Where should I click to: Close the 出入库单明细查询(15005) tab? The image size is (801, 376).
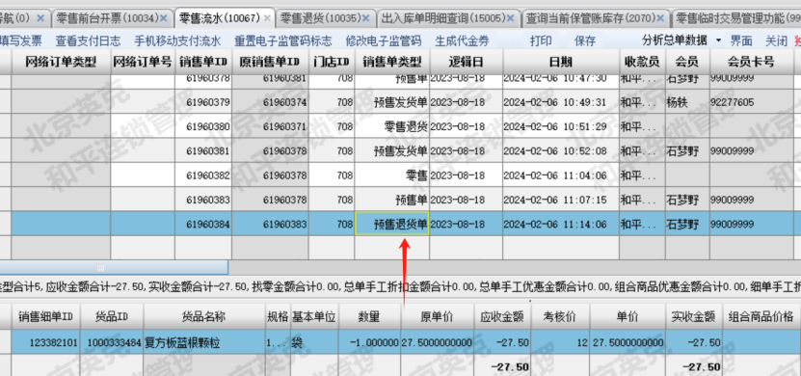point(510,19)
